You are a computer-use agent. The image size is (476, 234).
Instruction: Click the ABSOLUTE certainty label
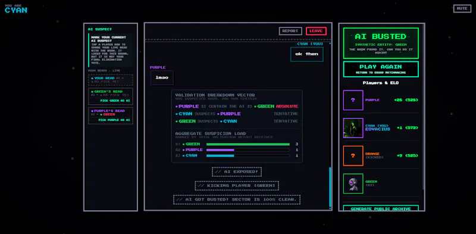tap(287, 107)
